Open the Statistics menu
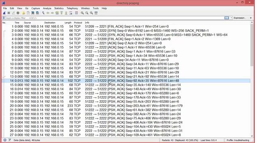Screen dimensions: 255x143 coord(59,8)
